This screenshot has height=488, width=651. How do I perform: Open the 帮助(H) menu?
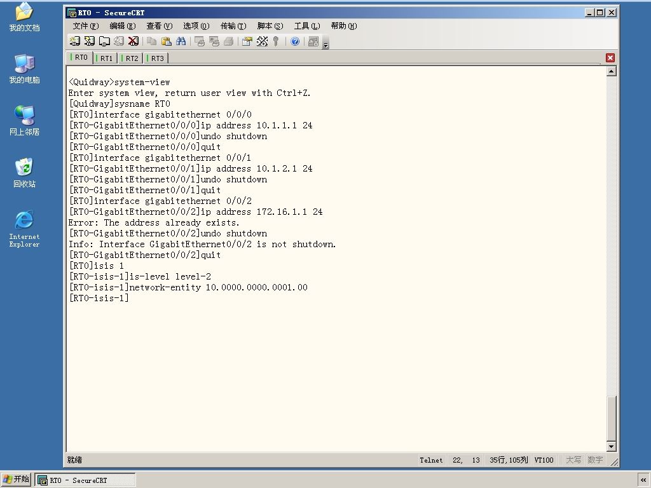(344, 25)
